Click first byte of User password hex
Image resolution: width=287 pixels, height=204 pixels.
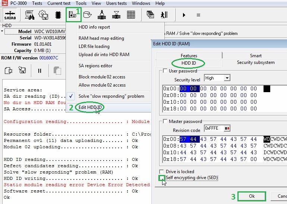coord(183,89)
